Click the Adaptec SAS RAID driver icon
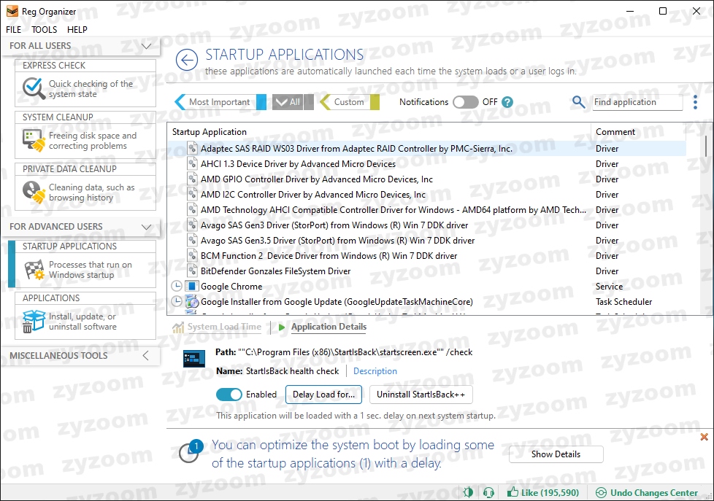The height and width of the screenshot is (501, 714). [193, 148]
